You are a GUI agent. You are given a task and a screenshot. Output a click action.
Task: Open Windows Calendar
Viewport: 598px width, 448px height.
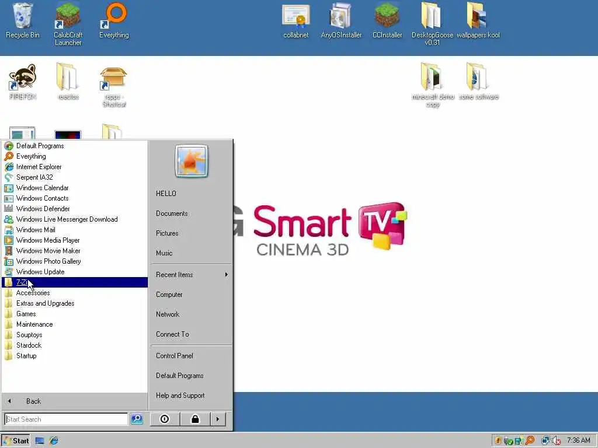tap(75, 188)
